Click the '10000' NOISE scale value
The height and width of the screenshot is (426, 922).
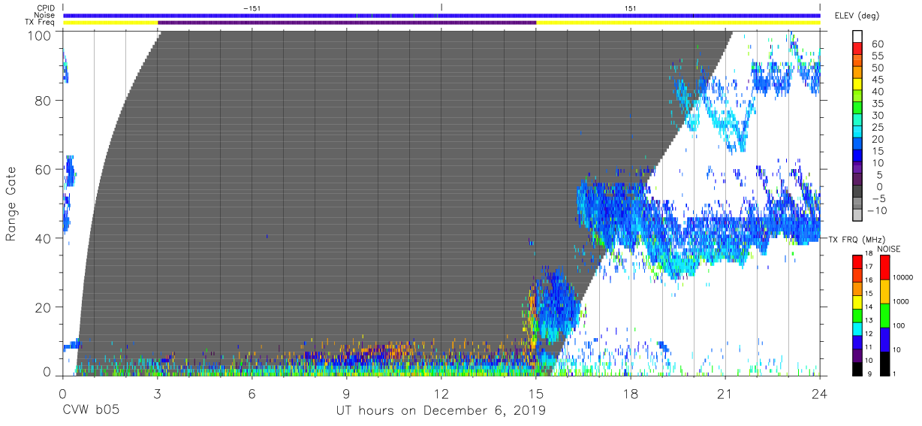click(905, 278)
